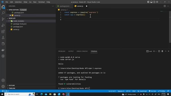Open the Edit menu

point(11,2)
